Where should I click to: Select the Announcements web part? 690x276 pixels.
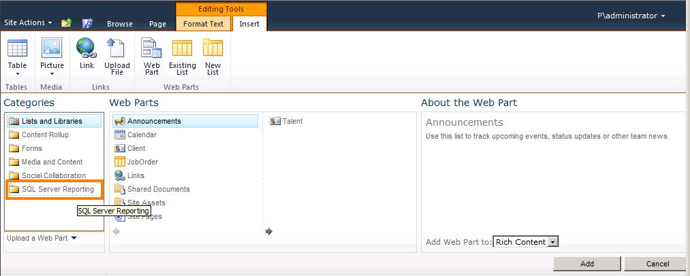pyautogui.click(x=185, y=121)
